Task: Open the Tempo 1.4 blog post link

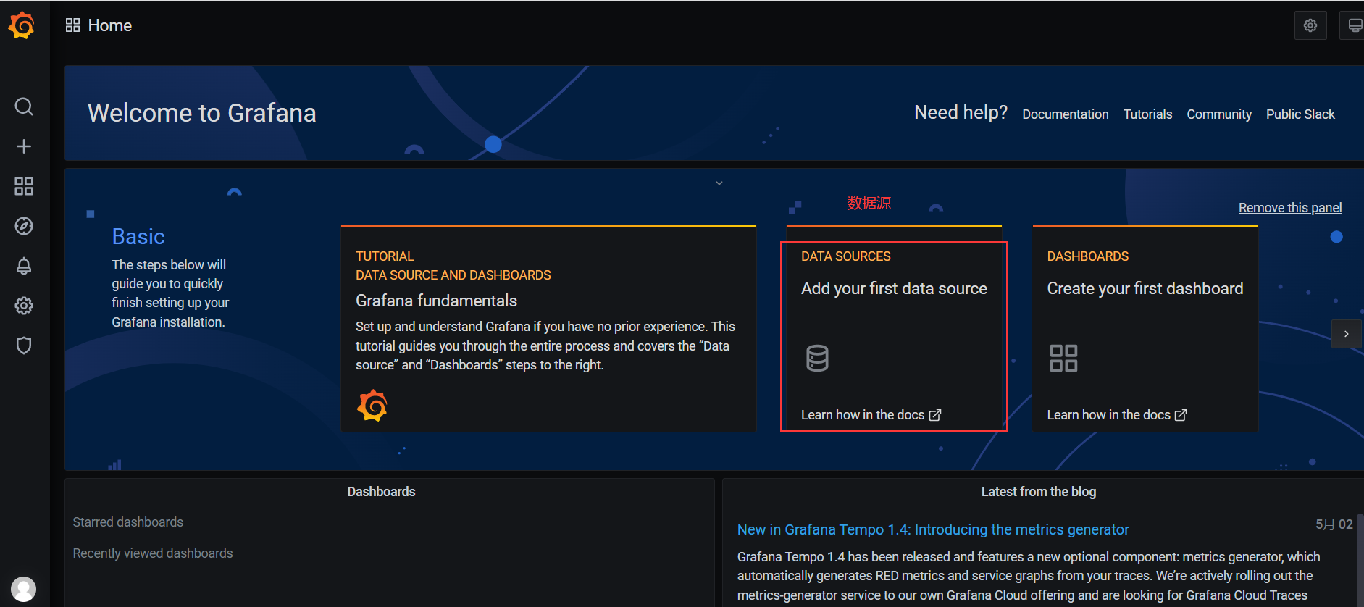Action: [933, 529]
